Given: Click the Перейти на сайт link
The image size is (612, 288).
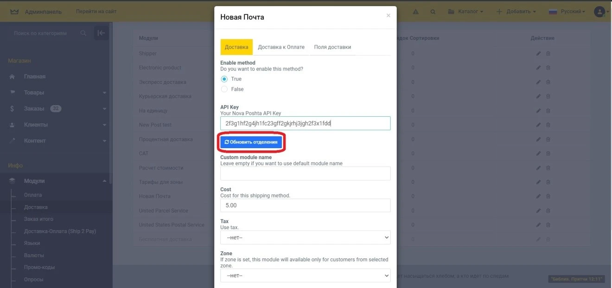Looking at the screenshot, I should 96,12.
